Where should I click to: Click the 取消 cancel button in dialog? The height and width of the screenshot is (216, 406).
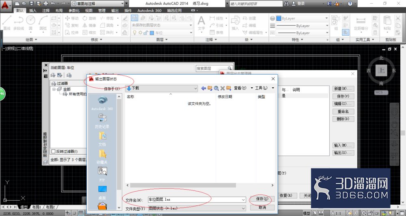262,207
